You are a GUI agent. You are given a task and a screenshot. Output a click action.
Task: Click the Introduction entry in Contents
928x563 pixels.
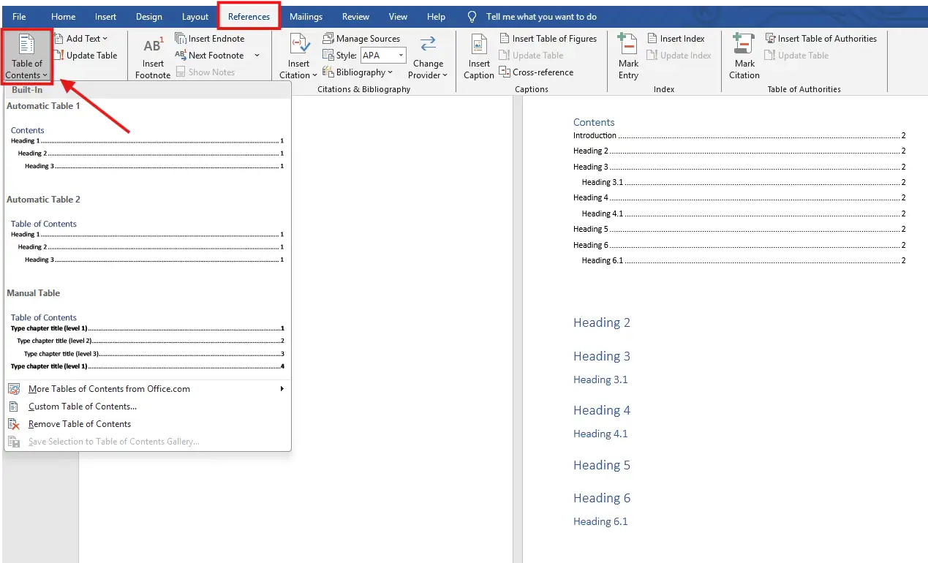[739, 135]
